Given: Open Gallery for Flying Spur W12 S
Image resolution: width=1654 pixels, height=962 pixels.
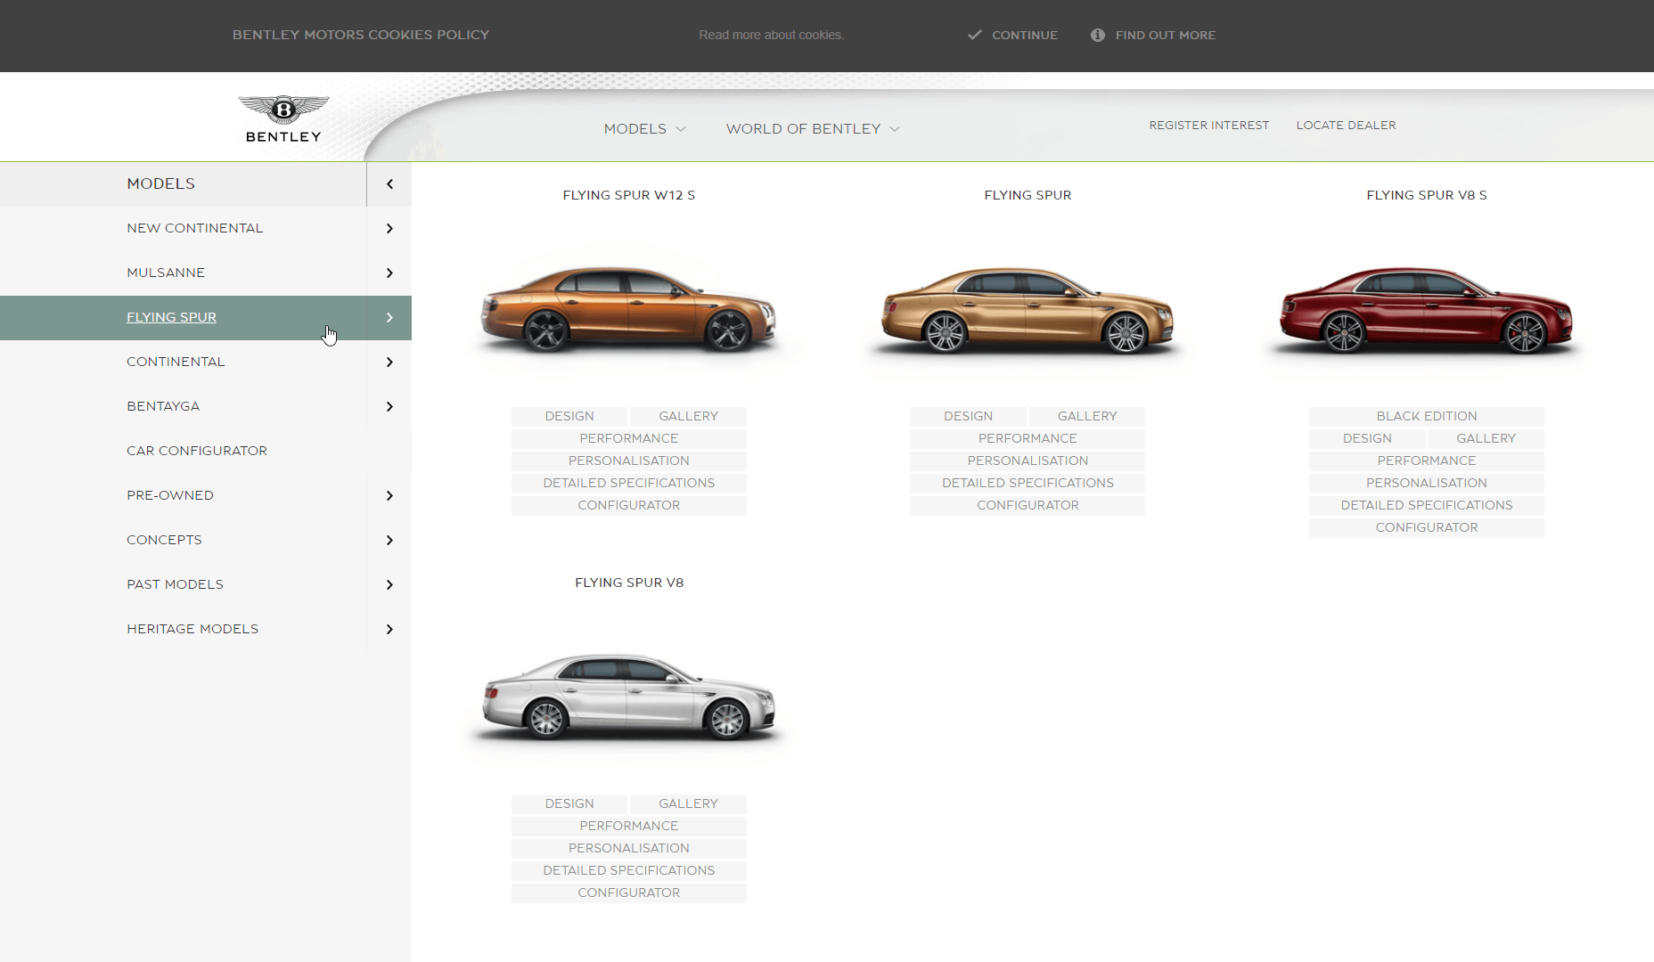Looking at the screenshot, I should (x=688, y=416).
